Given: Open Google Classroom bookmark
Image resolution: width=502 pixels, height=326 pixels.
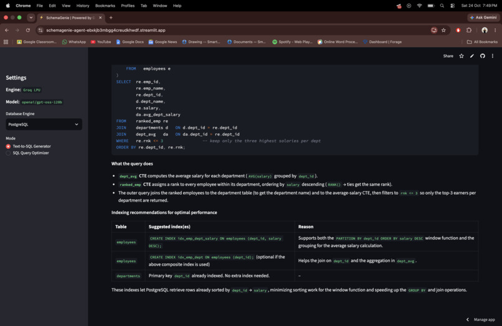Looking at the screenshot, I should 37,42.
